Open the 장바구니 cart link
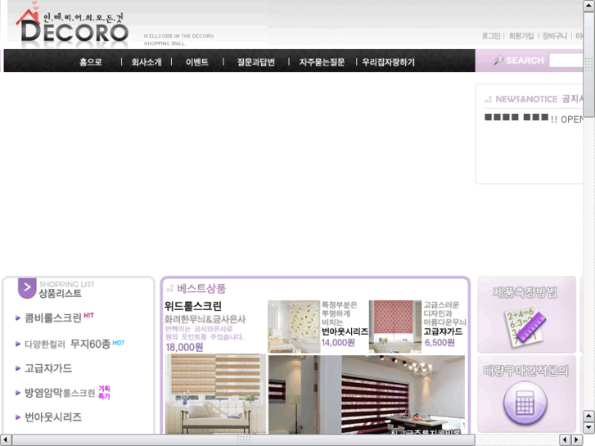595x446 pixels. click(554, 36)
